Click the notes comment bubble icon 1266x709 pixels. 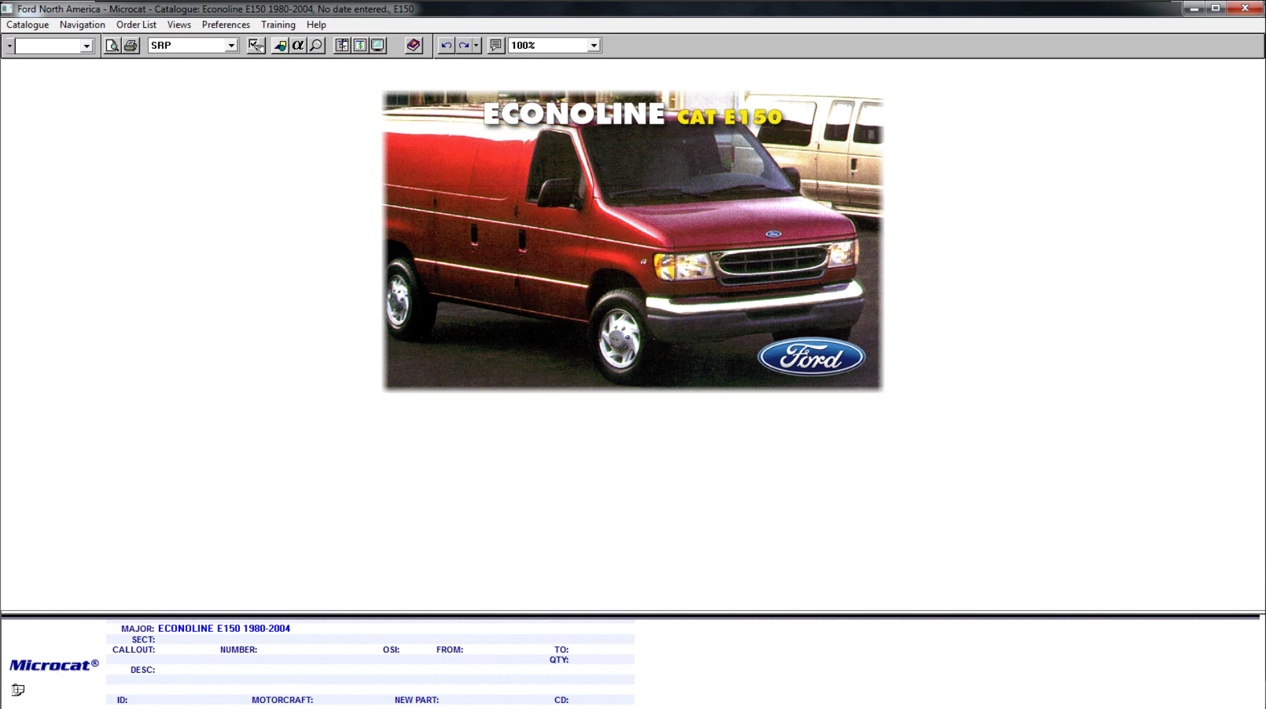(x=496, y=46)
